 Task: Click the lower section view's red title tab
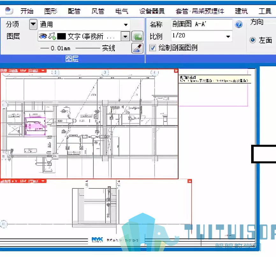tap(23, 181)
